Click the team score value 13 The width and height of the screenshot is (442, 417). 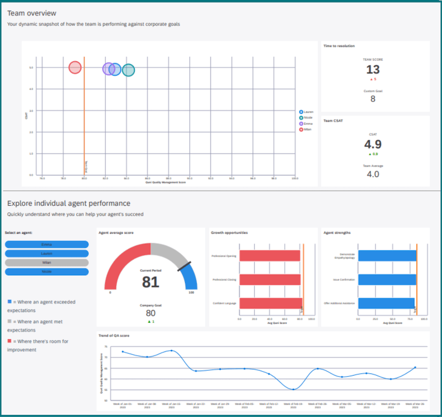373,69
